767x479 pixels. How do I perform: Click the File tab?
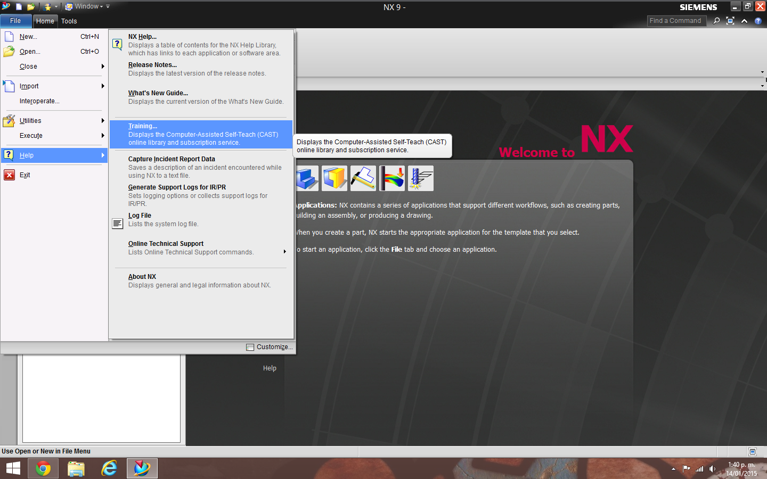tap(15, 21)
